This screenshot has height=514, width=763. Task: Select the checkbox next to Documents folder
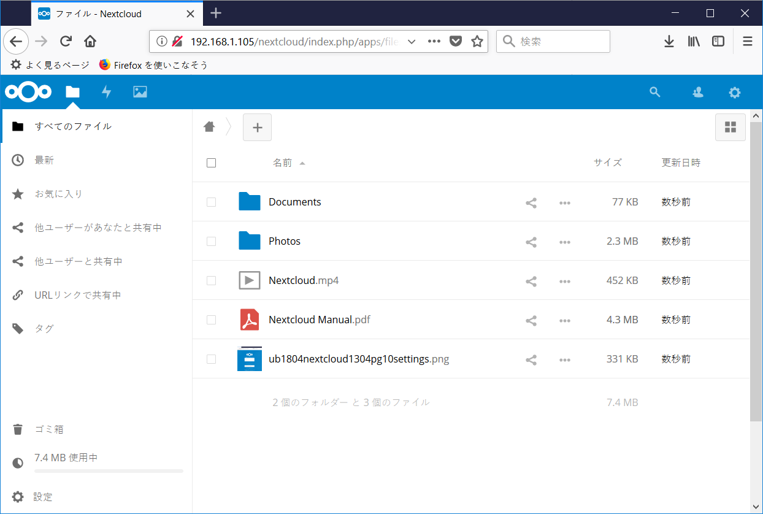pos(212,202)
